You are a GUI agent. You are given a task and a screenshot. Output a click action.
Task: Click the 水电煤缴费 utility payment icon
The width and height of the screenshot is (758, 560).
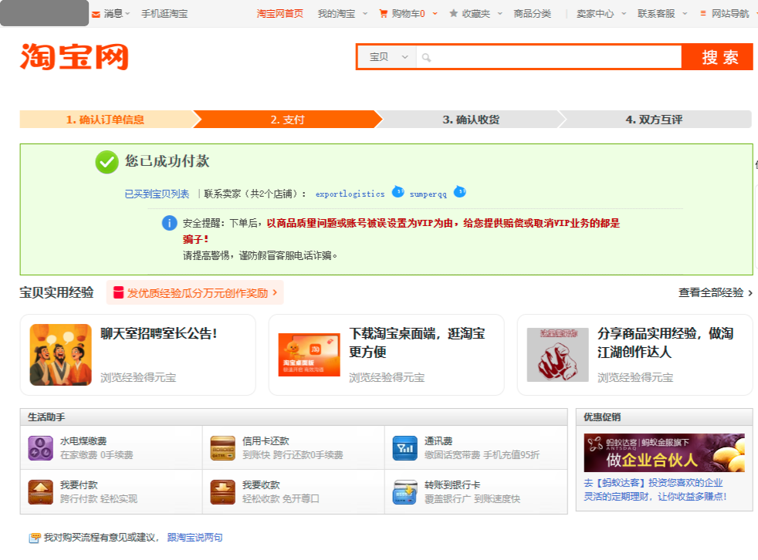pos(40,448)
